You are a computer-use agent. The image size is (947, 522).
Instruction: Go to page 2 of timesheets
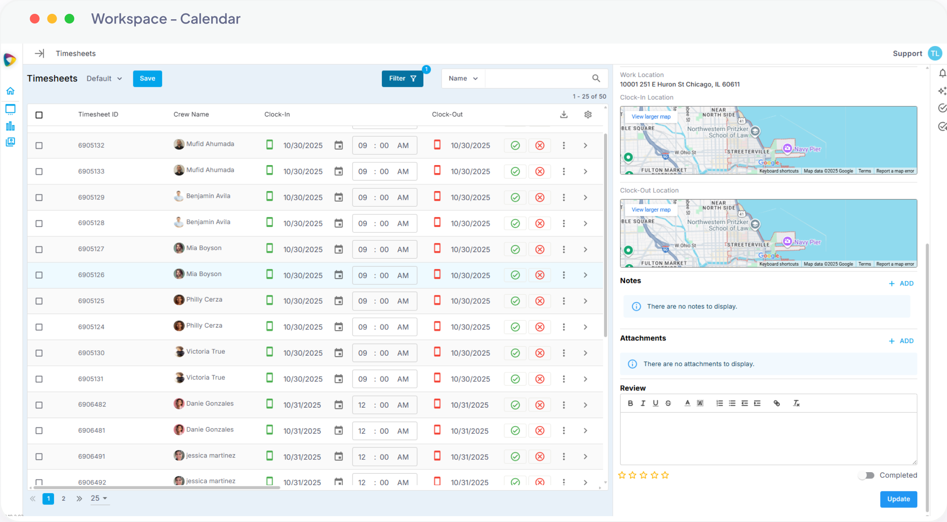point(63,499)
